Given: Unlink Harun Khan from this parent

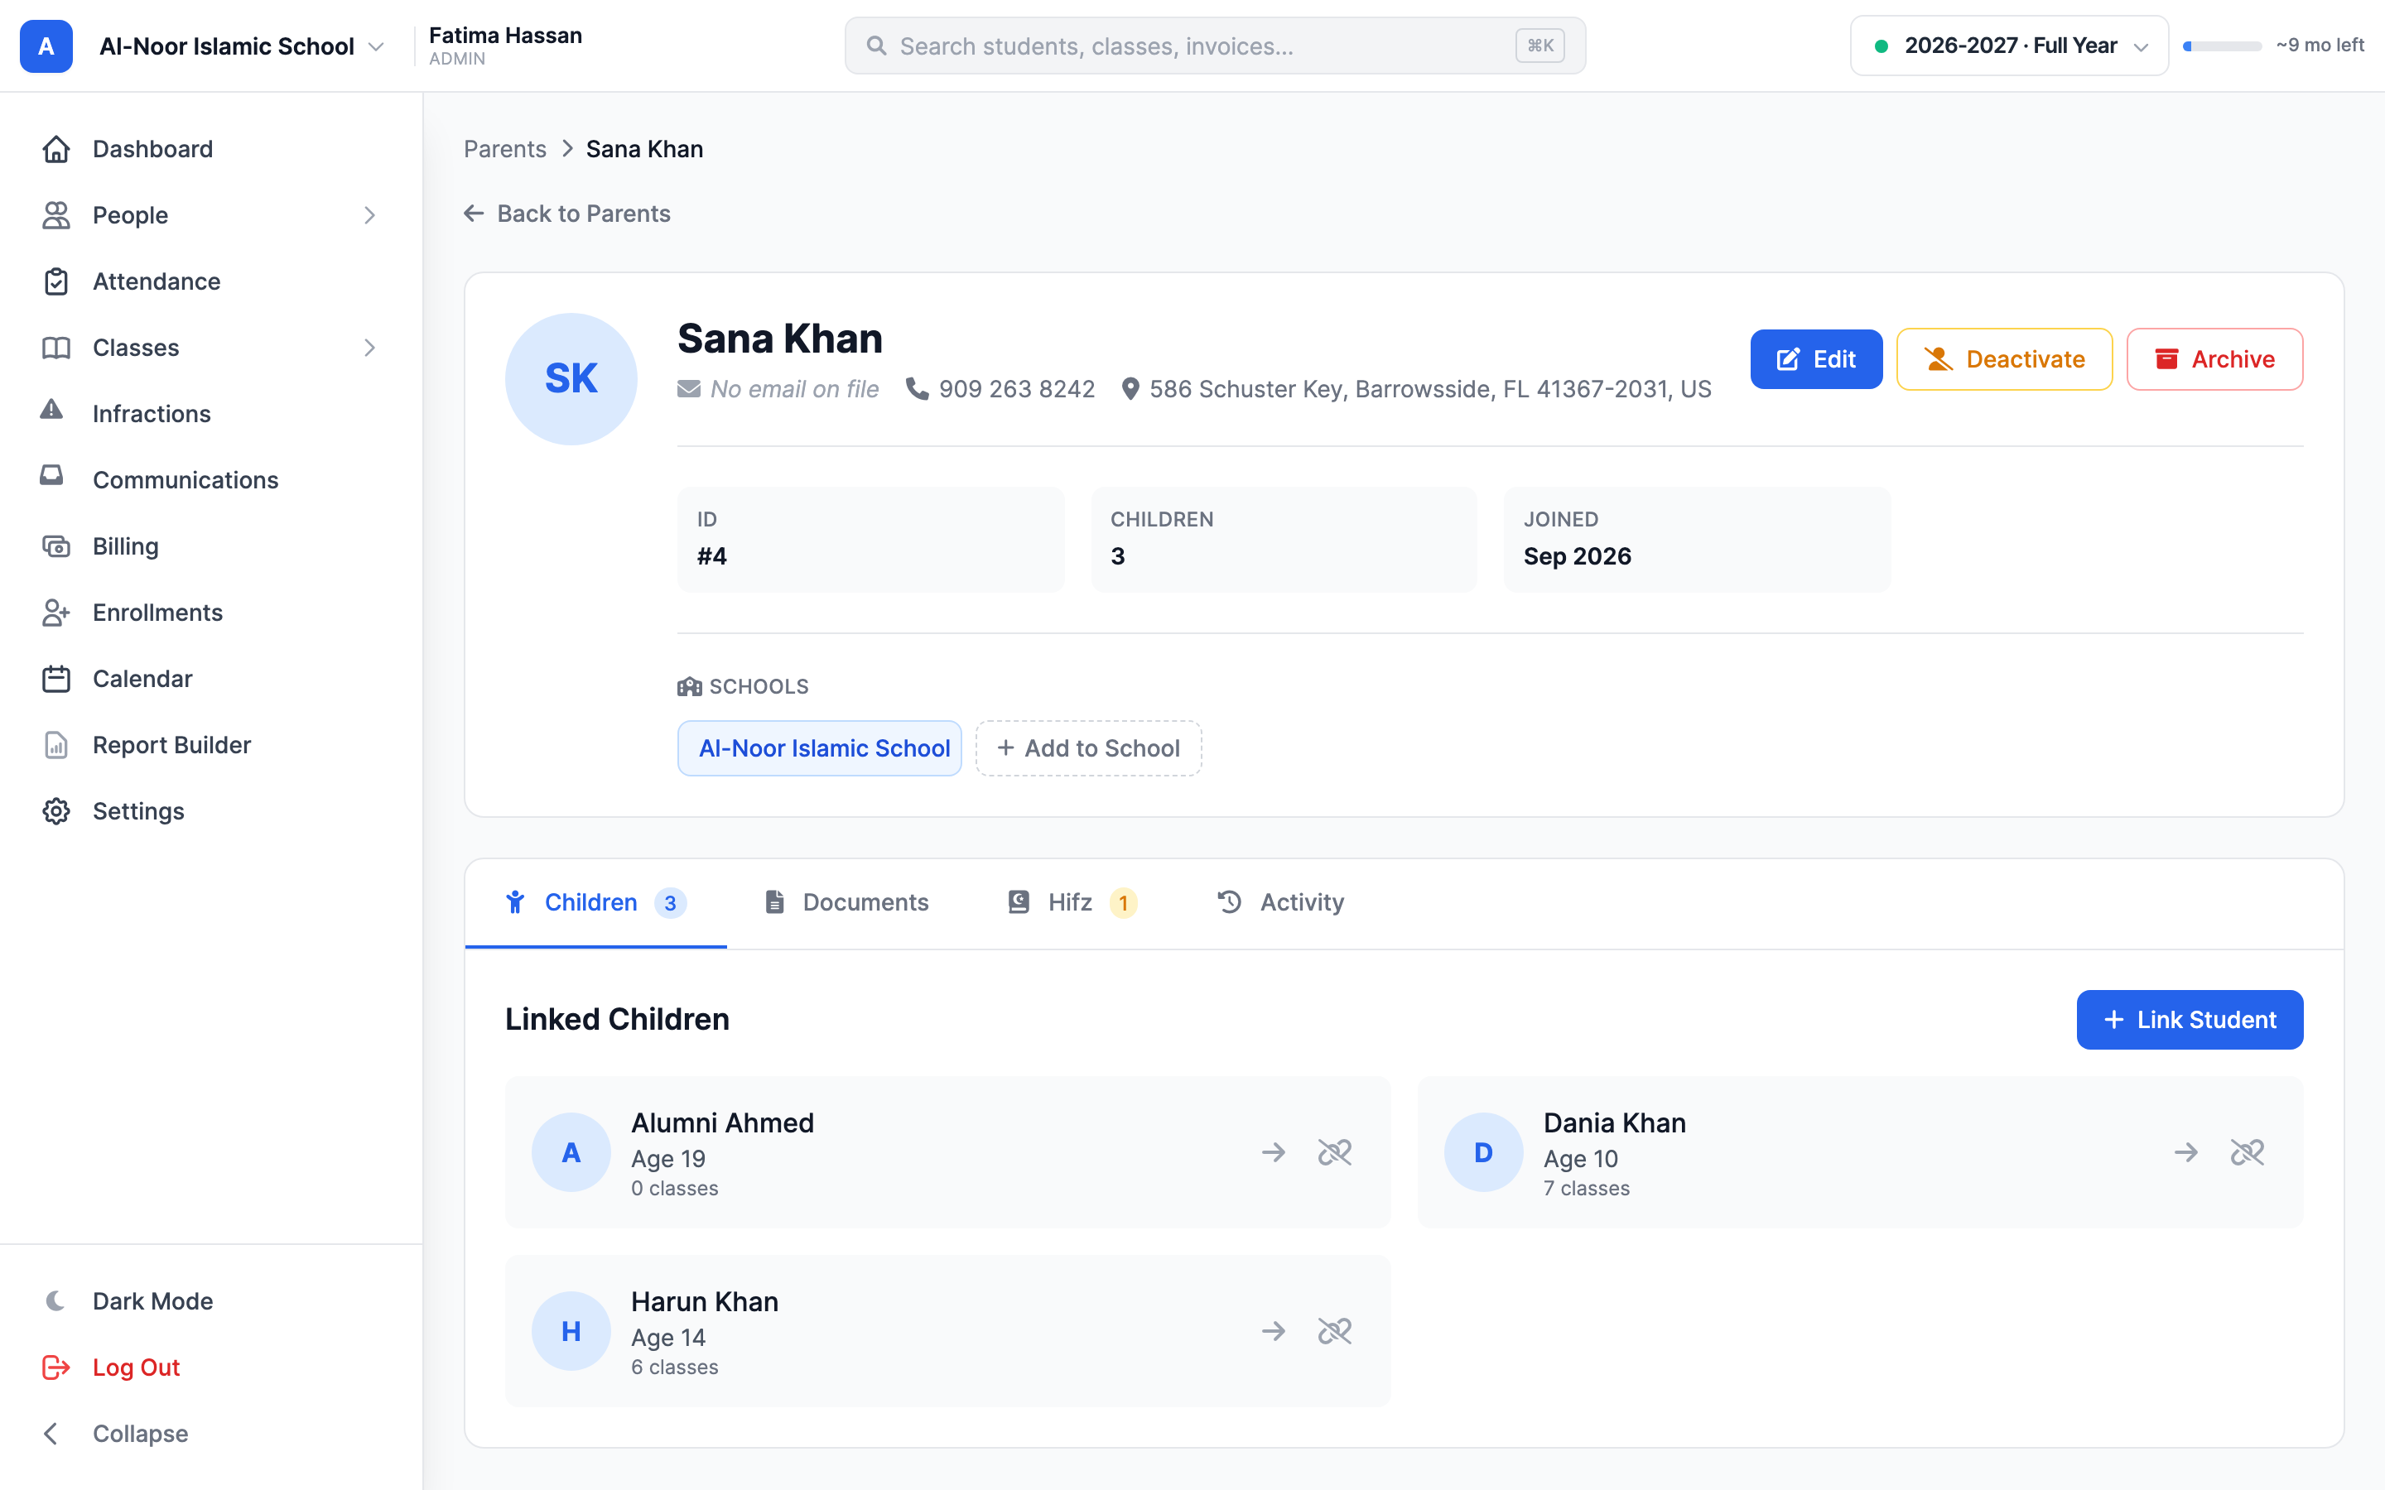Looking at the screenshot, I should (1334, 1331).
